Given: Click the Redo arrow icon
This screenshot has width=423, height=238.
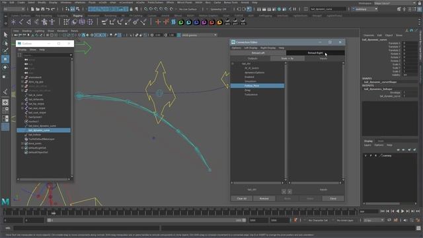Looking at the screenshot, I should 53,9.
